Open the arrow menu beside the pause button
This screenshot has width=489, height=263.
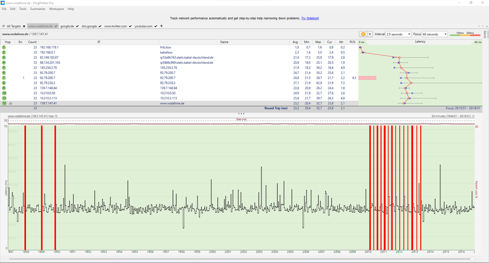pyautogui.click(x=370, y=34)
